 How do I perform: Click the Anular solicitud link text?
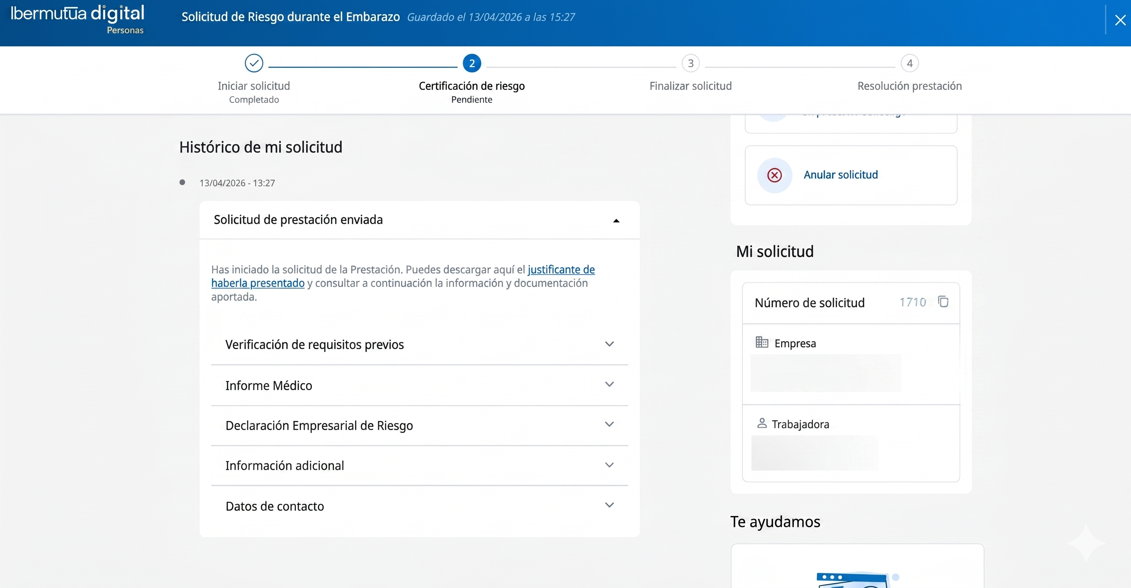click(x=840, y=175)
